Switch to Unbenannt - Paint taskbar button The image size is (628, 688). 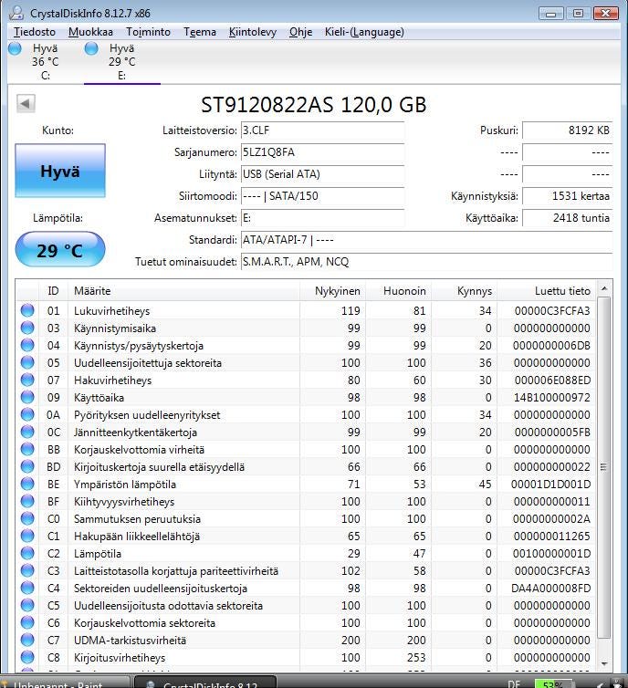click(65, 683)
